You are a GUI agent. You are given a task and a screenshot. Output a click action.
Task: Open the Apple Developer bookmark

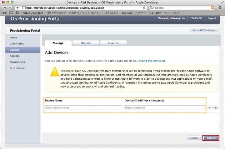tap(33, 13)
